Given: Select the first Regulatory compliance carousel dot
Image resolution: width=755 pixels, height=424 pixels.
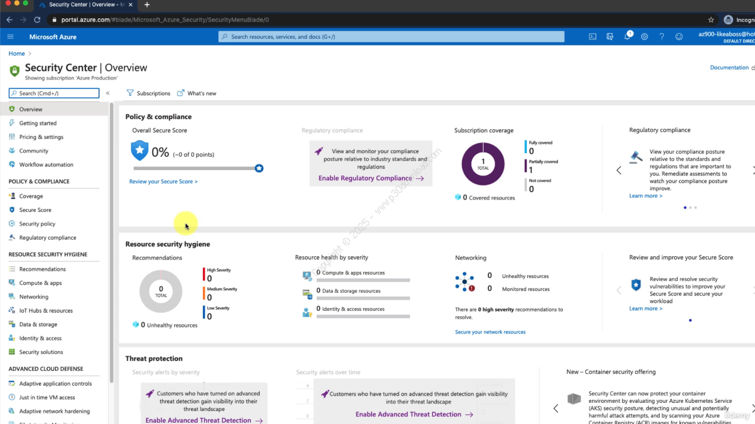Looking at the screenshot, I should click(x=685, y=207).
